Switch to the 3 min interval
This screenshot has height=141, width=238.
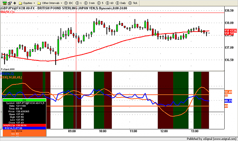pos(89,3)
